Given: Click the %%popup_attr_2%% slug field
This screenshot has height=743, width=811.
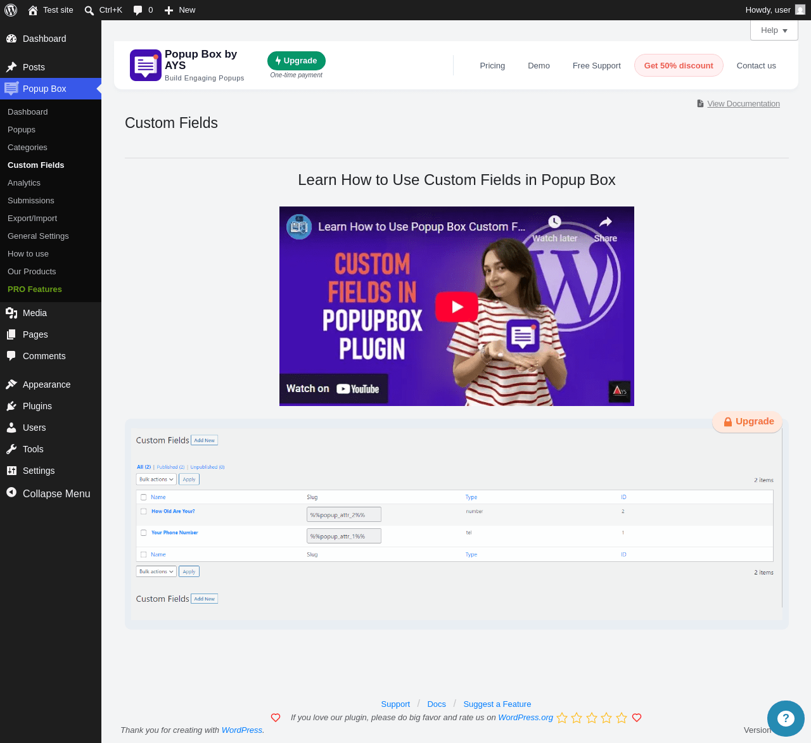Looking at the screenshot, I should click(344, 515).
